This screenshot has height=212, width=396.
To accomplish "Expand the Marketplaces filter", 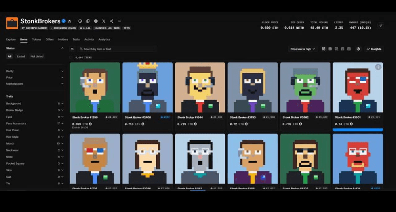I will click(x=35, y=84).
